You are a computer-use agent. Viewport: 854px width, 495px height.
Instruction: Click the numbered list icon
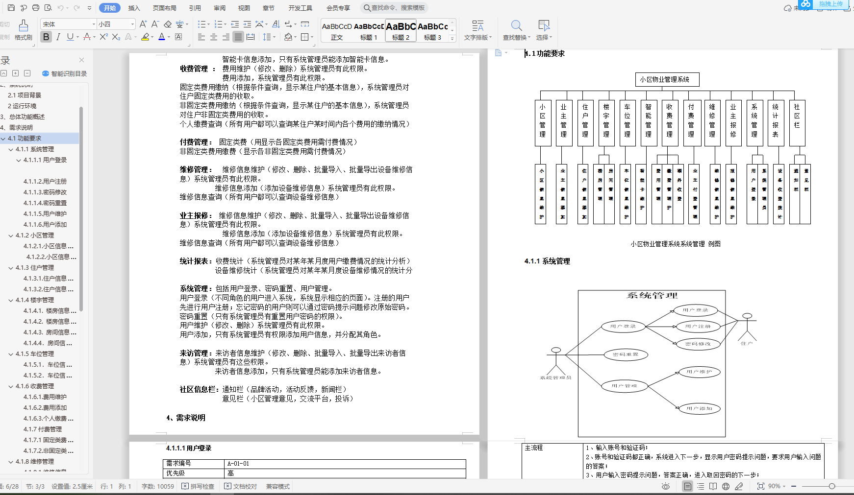click(218, 24)
